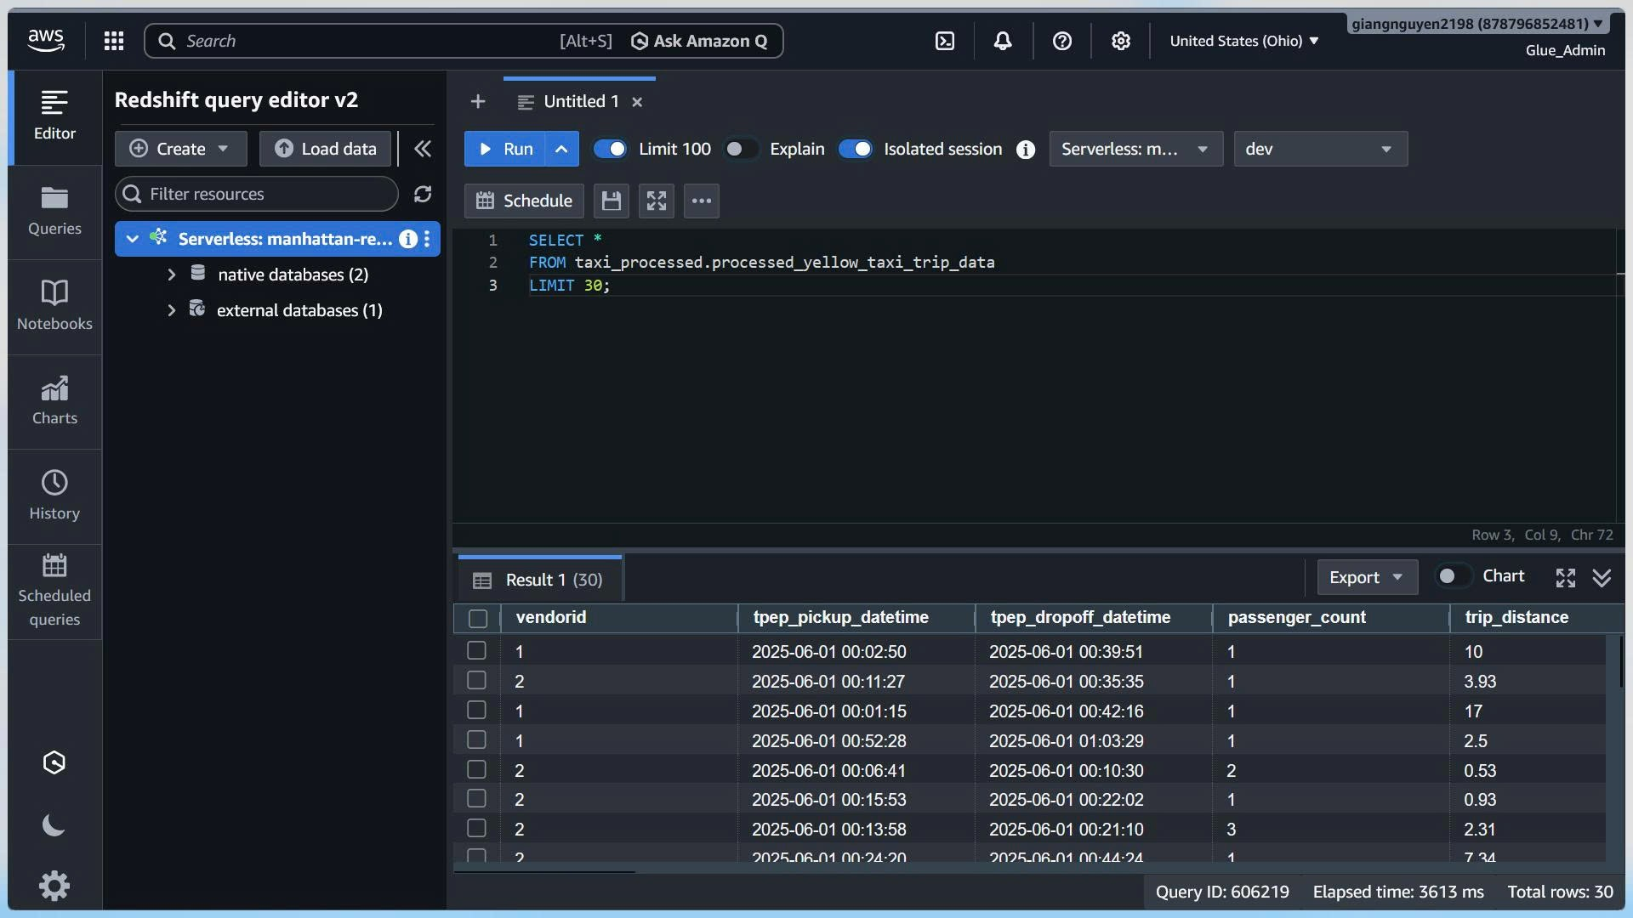Open query History in the sidebar
Screen dimensions: 1633x918
[54, 496]
